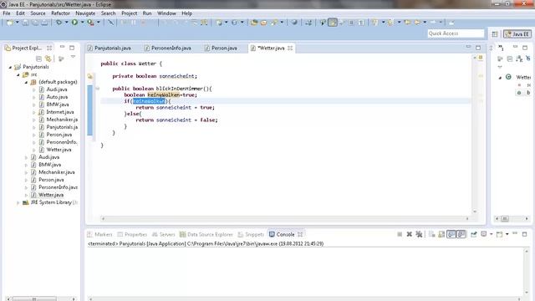Image resolution: width=535 pixels, height=301 pixels.
Task: Open the External Tools dropdown arrow
Action: 99,23
